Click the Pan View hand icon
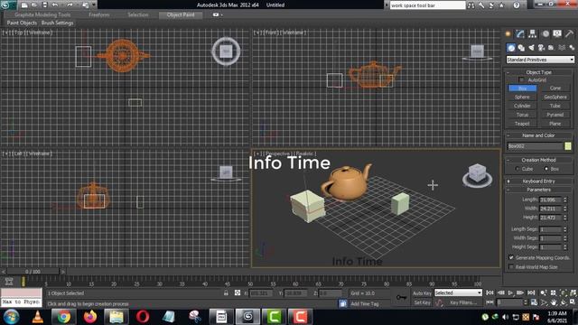The image size is (578, 325). pos(554,302)
